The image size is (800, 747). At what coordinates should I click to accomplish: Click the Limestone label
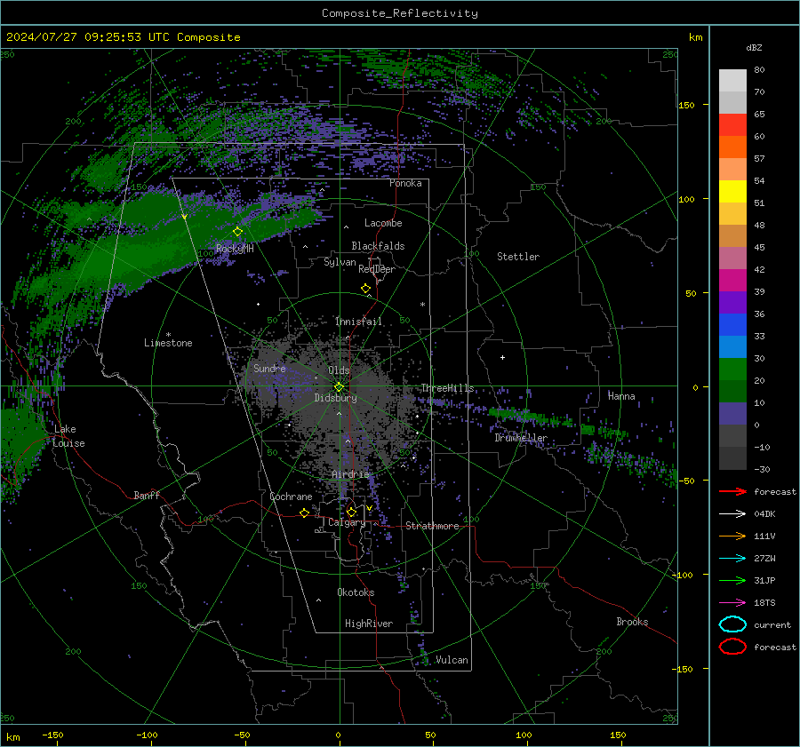(x=168, y=343)
